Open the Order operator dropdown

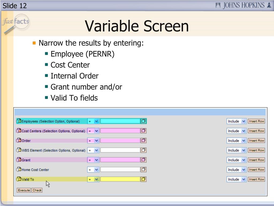(93, 141)
